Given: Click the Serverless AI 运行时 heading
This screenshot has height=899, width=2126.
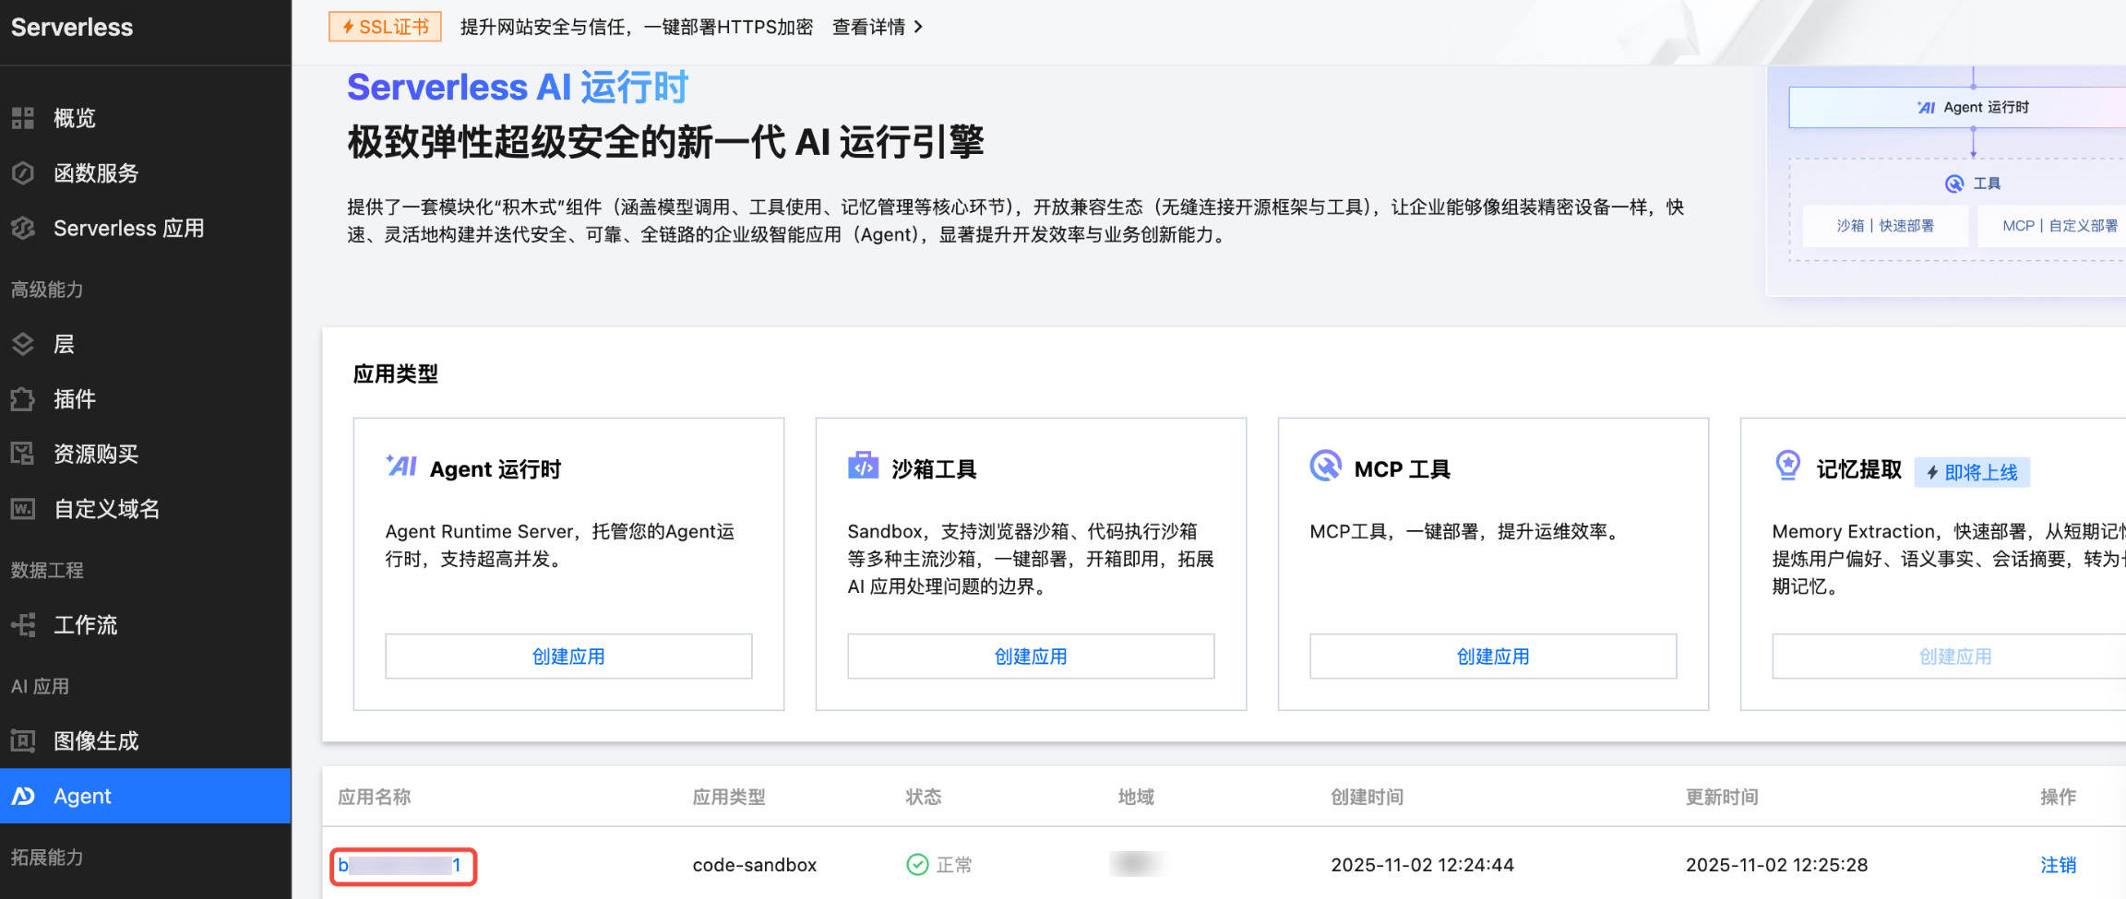Looking at the screenshot, I should click(x=518, y=88).
